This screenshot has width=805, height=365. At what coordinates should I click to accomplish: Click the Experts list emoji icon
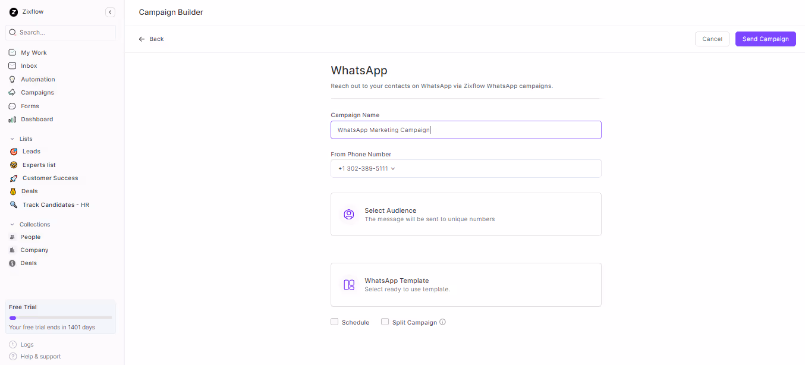(14, 165)
